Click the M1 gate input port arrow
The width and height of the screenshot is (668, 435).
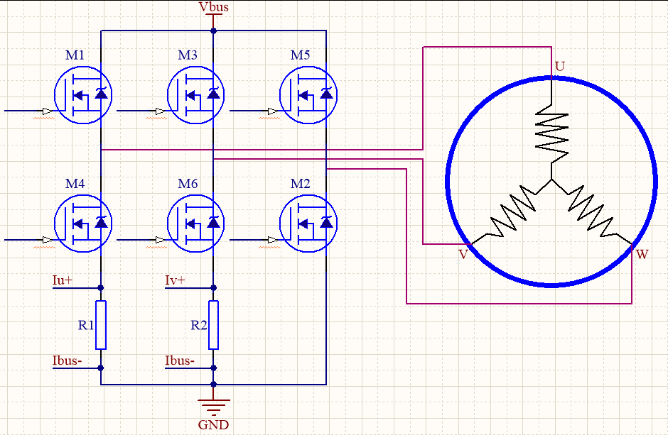[x=48, y=111]
